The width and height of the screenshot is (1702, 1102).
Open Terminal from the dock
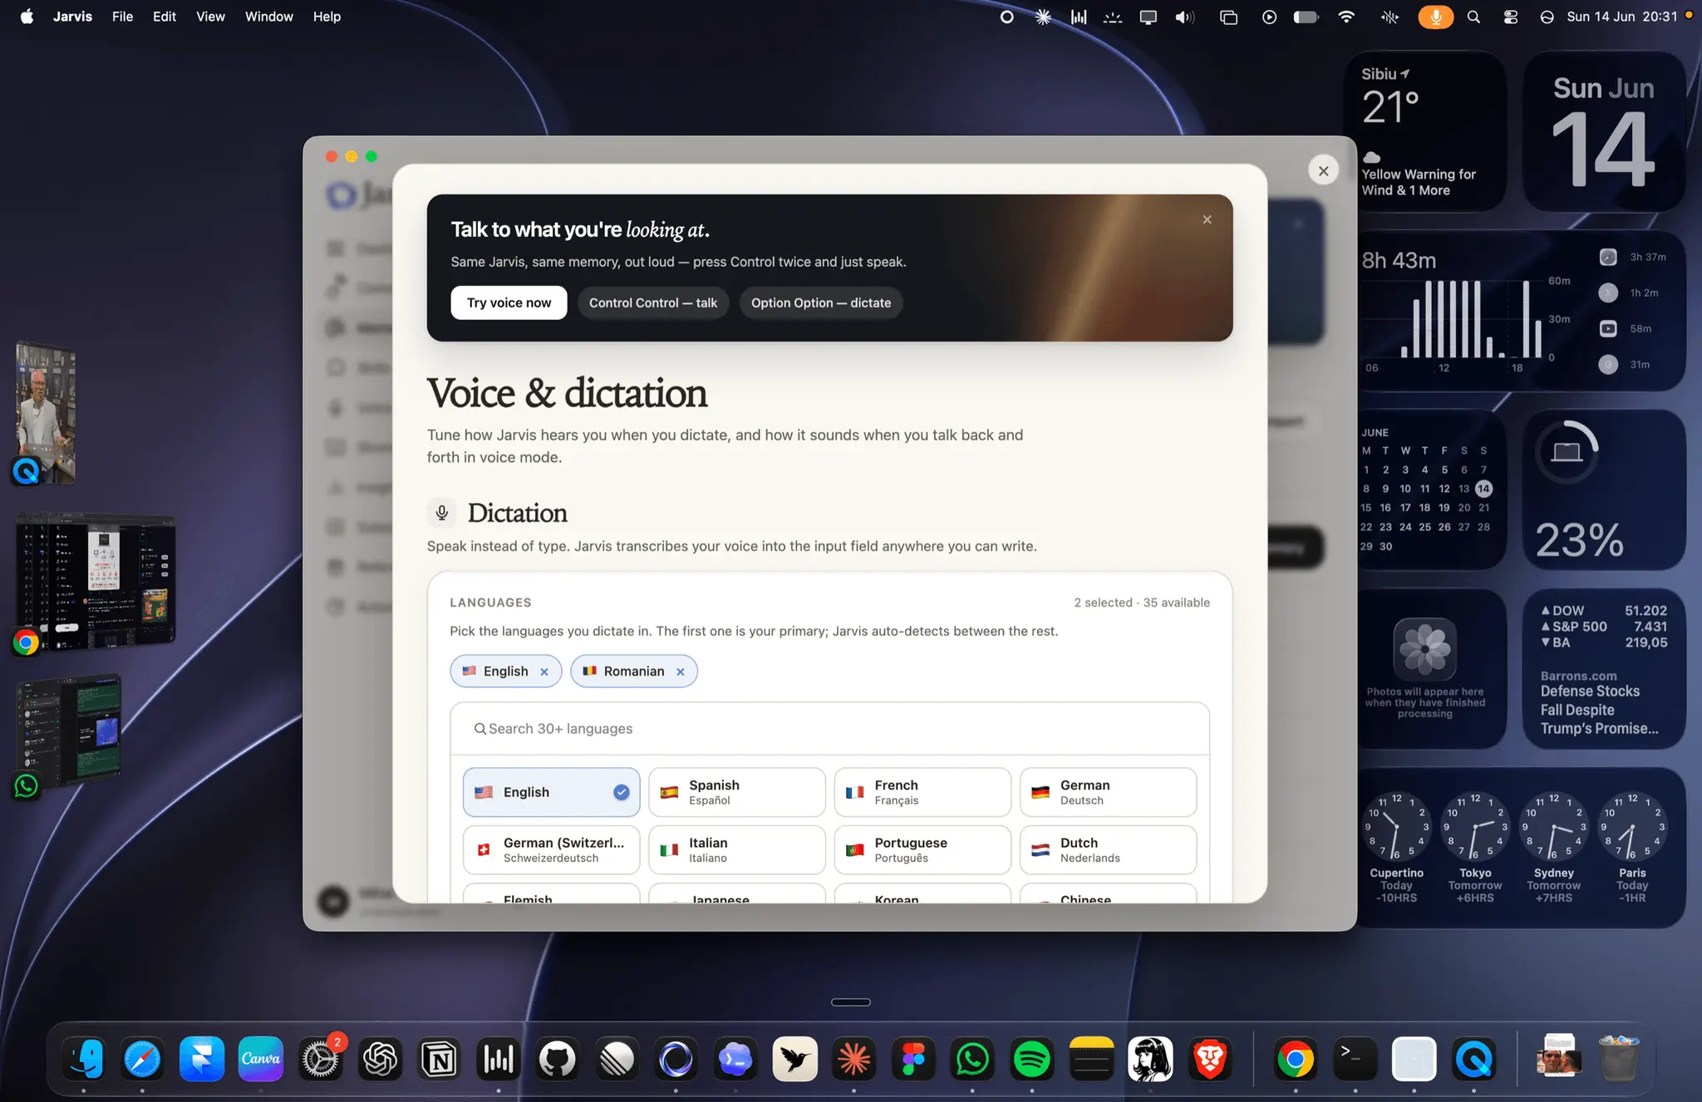[x=1355, y=1059]
